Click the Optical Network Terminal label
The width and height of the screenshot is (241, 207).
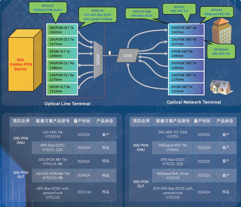pyautogui.click(x=194, y=102)
